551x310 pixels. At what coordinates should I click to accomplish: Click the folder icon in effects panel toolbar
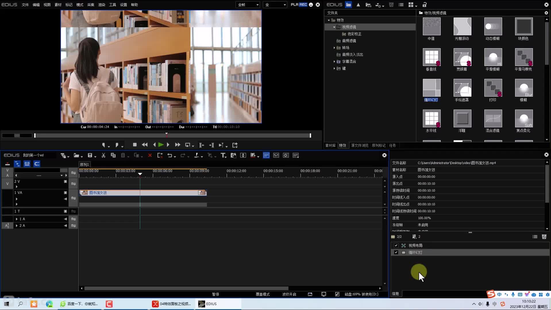348,5
